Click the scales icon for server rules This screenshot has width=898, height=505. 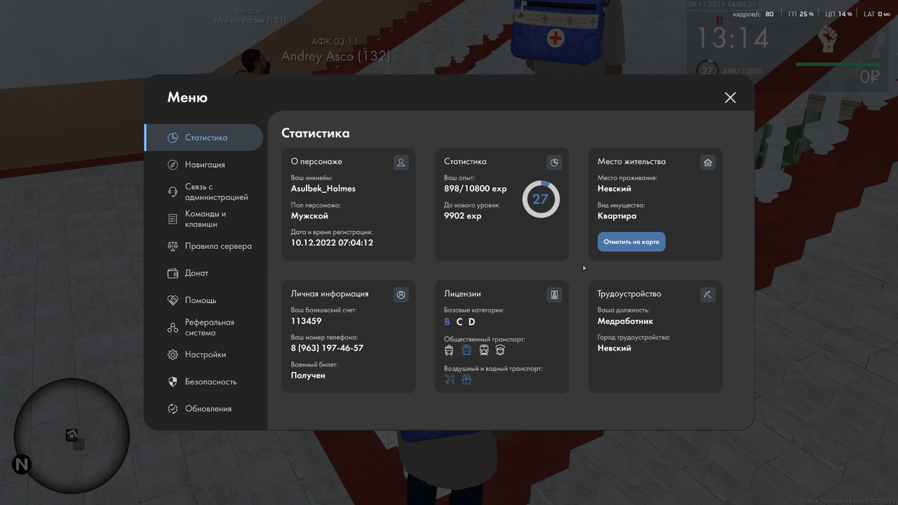(173, 246)
